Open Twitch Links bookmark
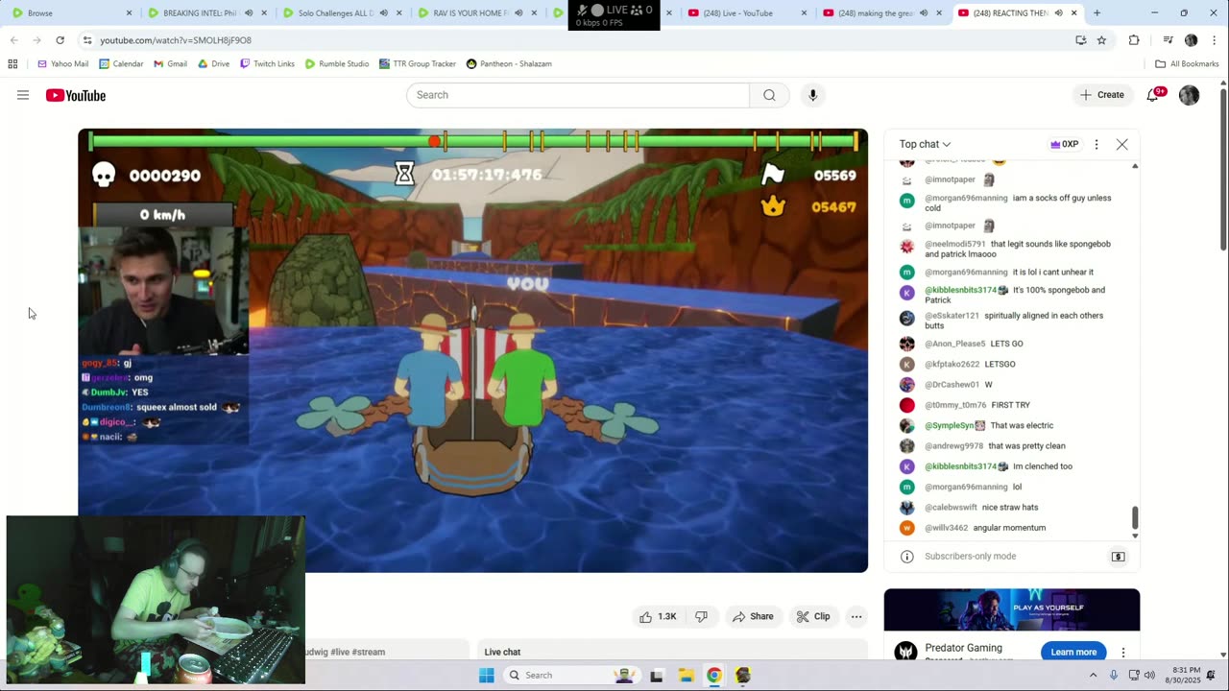This screenshot has height=691, width=1229. [x=267, y=64]
